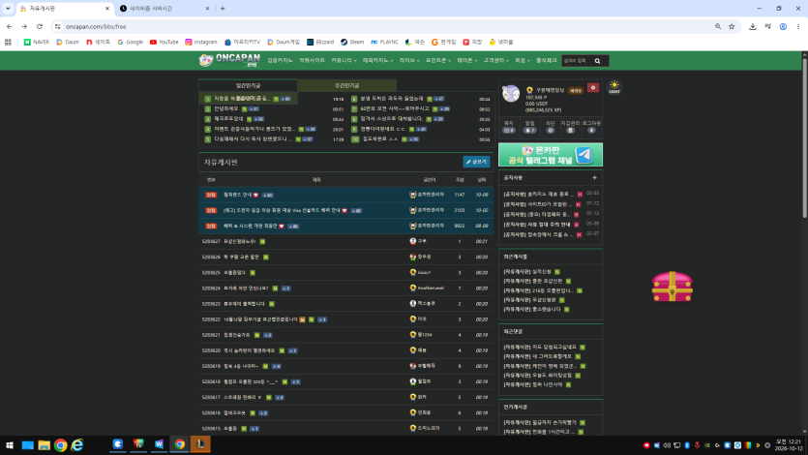Open a new tab with plus button
Screen dimensions: 808x455
coord(223,9)
